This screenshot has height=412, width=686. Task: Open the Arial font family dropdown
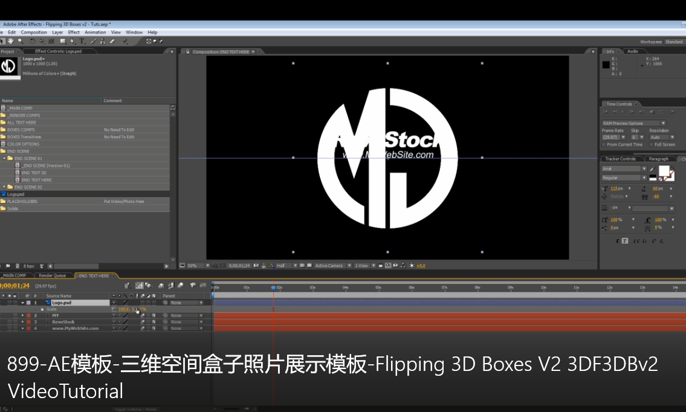(x=624, y=169)
